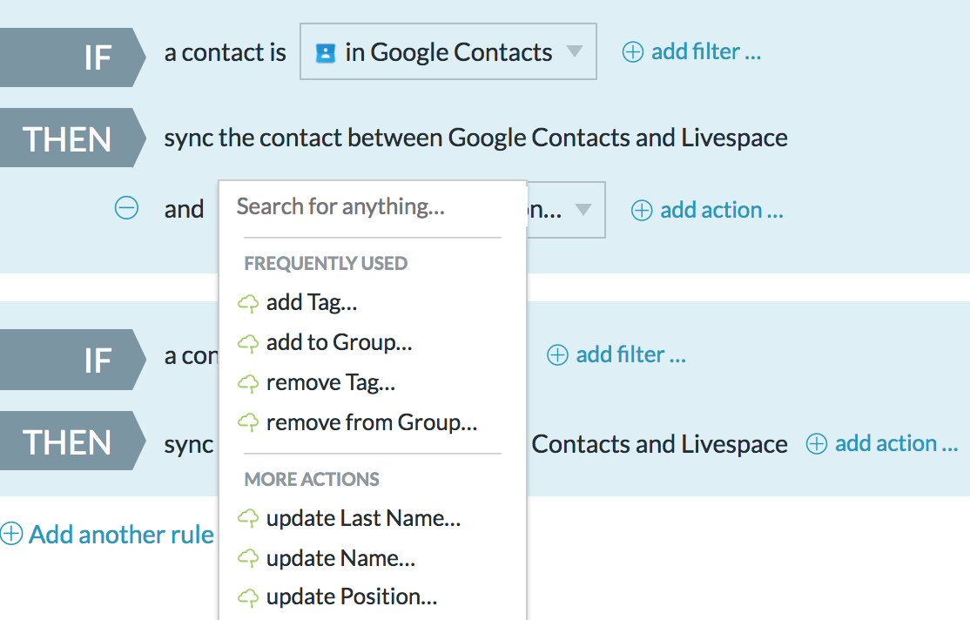
Task: Click the 'FREQUENTLY USED' section header
Action: [326, 264]
